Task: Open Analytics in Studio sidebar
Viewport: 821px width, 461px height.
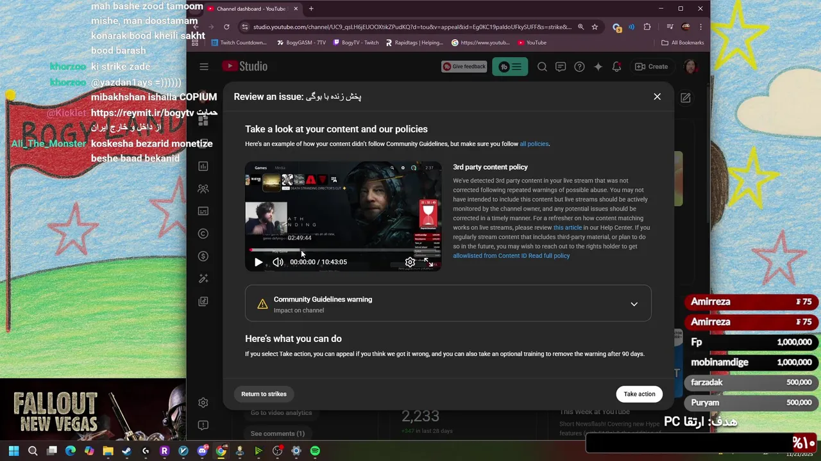Action: (x=203, y=166)
